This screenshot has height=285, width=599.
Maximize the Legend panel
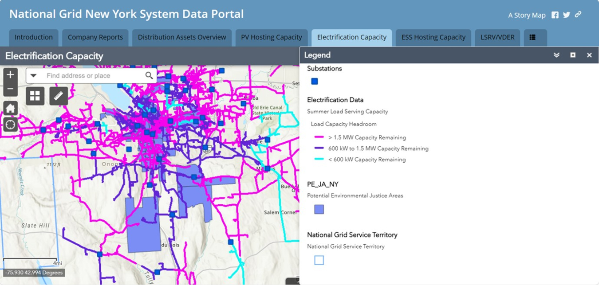pos(573,55)
